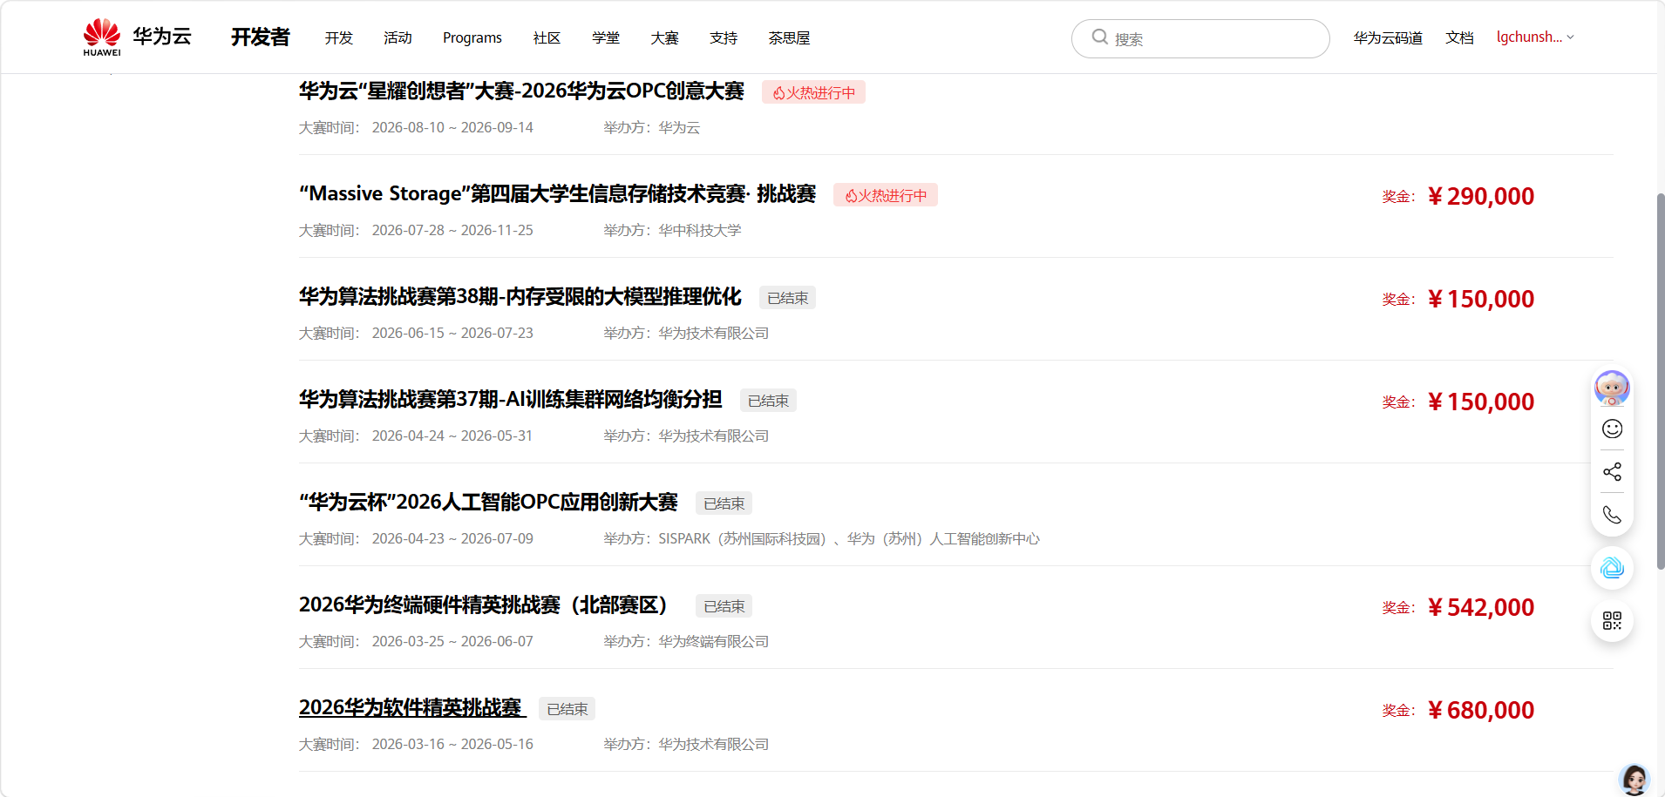Open the 活动 menu
Viewport: 1665px width, 797px height.
[398, 37]
